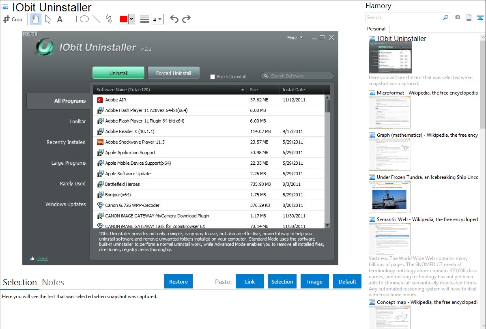Select the text annotation tool
This screenshot has width=486, height=329.
tap(60, 19)
